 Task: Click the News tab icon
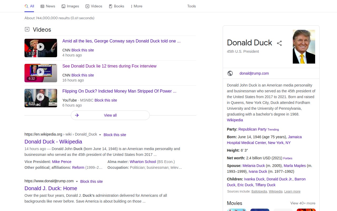point(42,6)
